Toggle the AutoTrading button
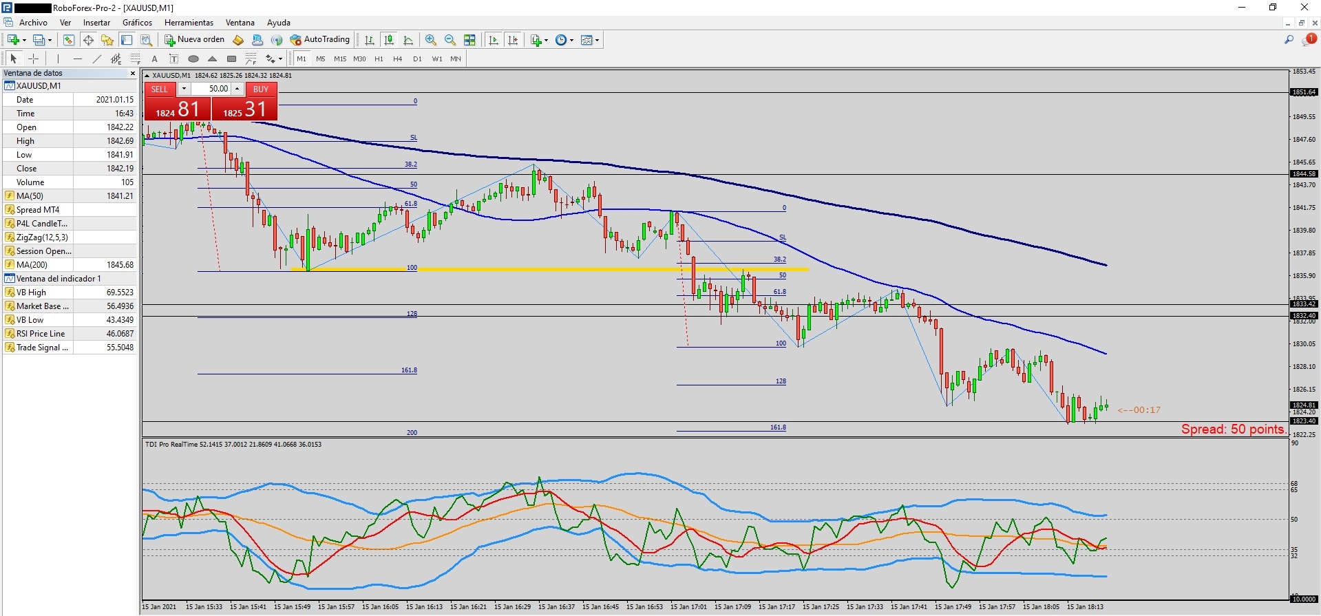Image resolution: width=1321 pixels, height=616 pixels. 320,40
